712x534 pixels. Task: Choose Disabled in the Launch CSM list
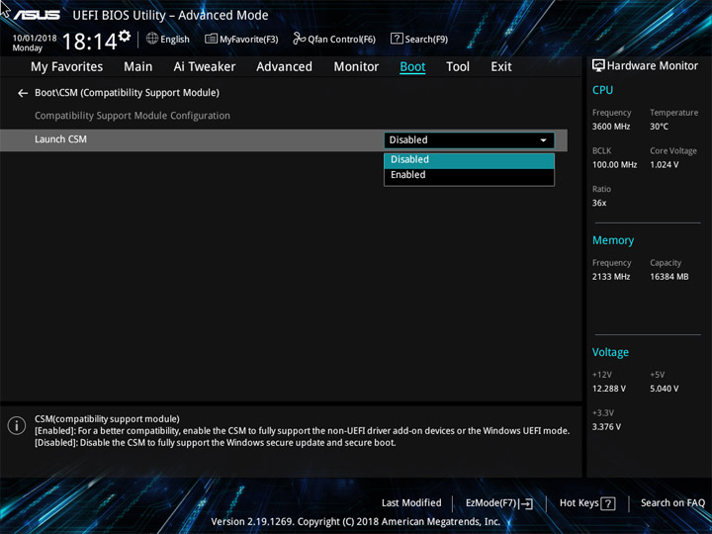pyautogui.click(x=469, y=160)
